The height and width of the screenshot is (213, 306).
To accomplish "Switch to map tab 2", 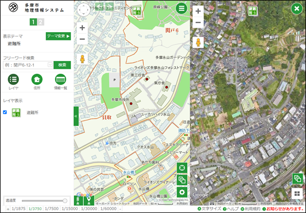I will [x=41, y=22].
